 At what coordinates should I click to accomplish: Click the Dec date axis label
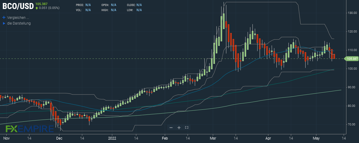pos(59,138)
